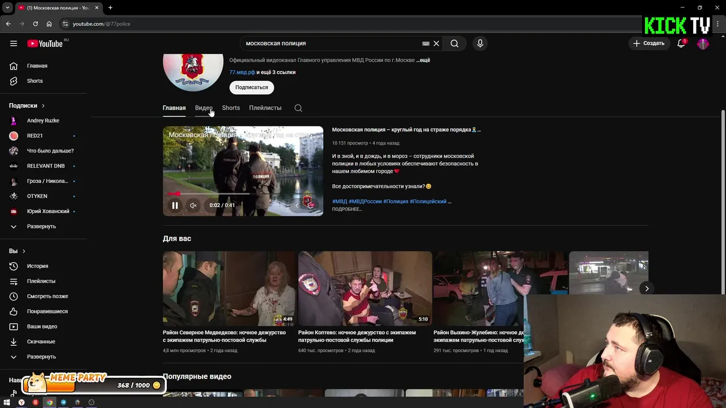This screenshot has width=726, height=408.
Task: Click the YouTube logo
Action: coord(45,44)
